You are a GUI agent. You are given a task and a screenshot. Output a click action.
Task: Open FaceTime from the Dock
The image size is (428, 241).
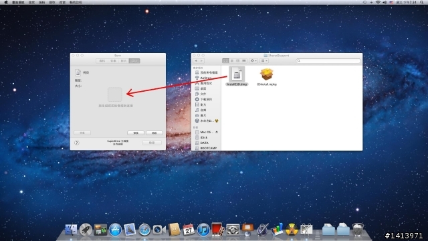click(x=159, y=230)
